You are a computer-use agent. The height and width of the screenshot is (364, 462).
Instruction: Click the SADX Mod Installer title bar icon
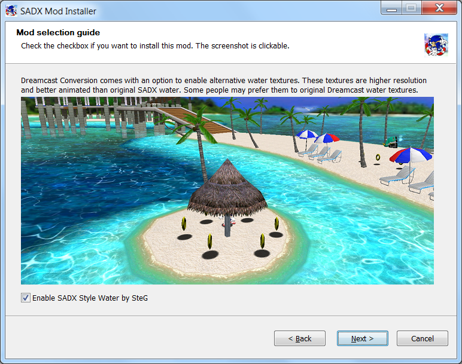coord(11,11)
